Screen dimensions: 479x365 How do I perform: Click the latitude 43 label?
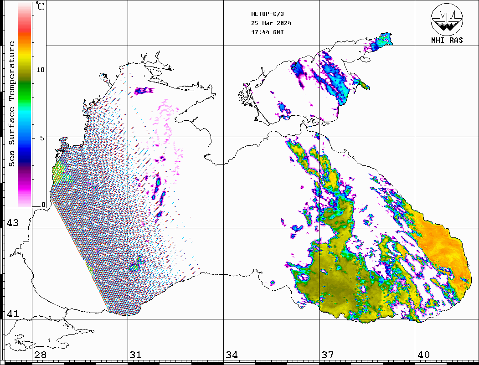(12, 223)
